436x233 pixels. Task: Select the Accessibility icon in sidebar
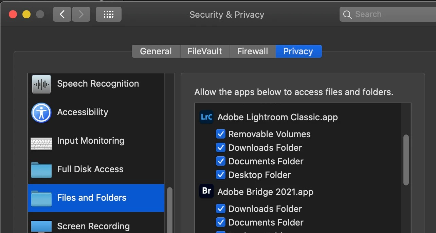pyautogui.click(x=41, y=112)
